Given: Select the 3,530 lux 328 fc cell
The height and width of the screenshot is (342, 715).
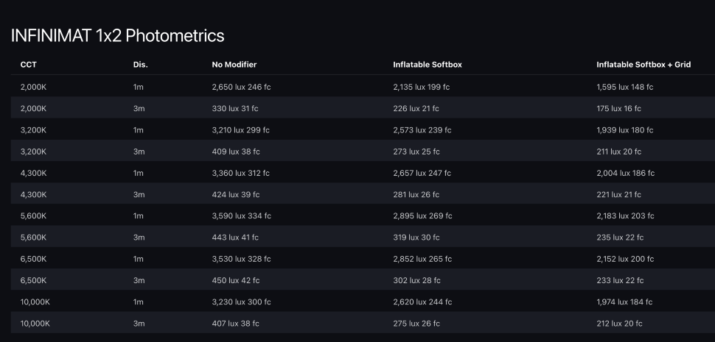Looking at the screenshot, I should (x=241, y=259).
